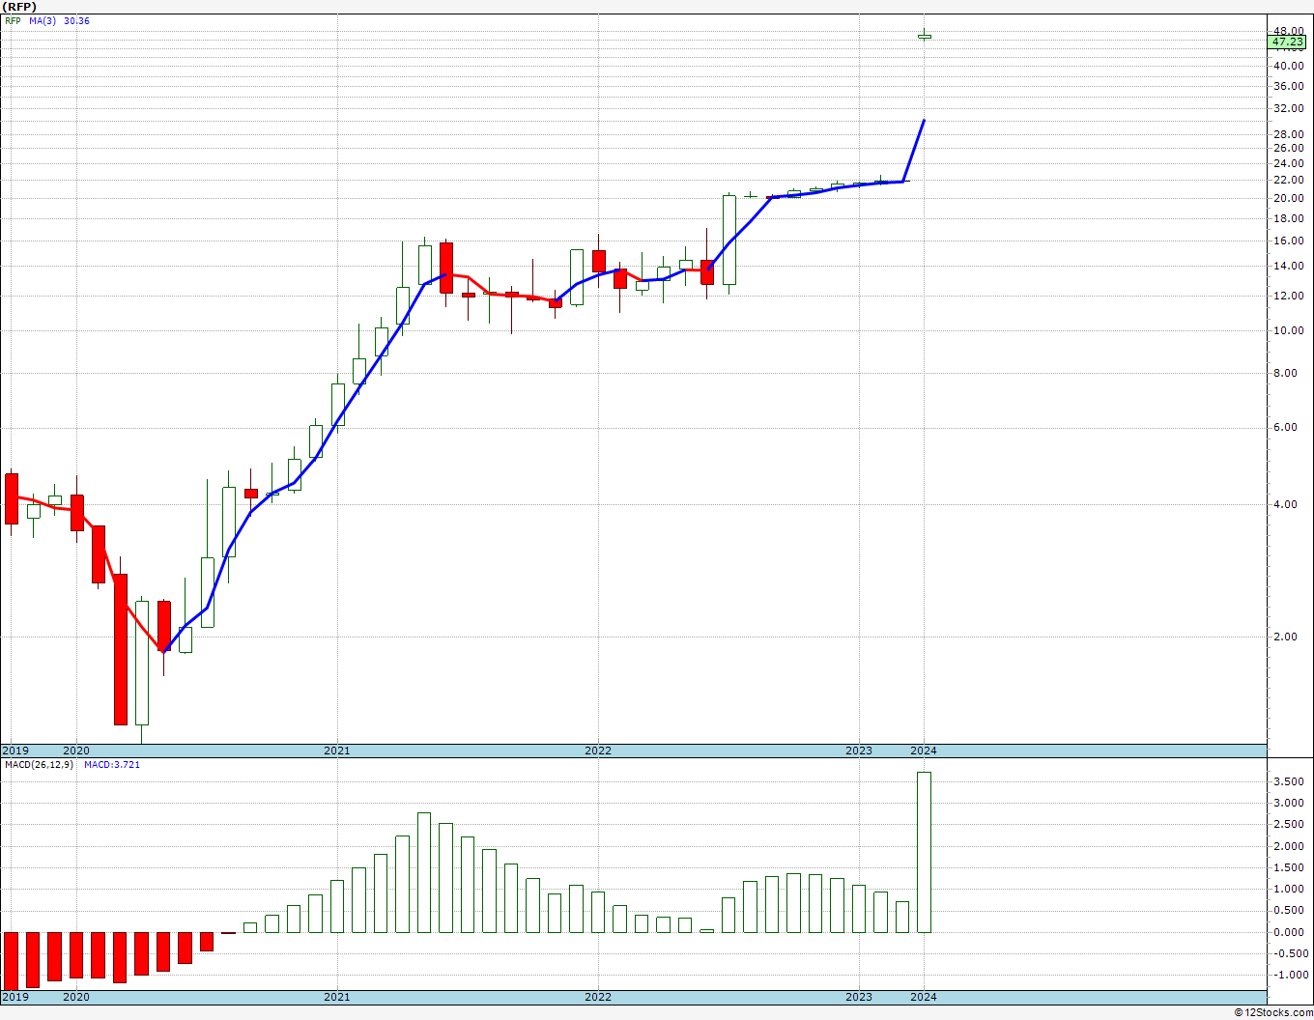The image size is (1314, 1020).
Task: Select the 36.00 price axis label
Action: tap(1288, 86)
